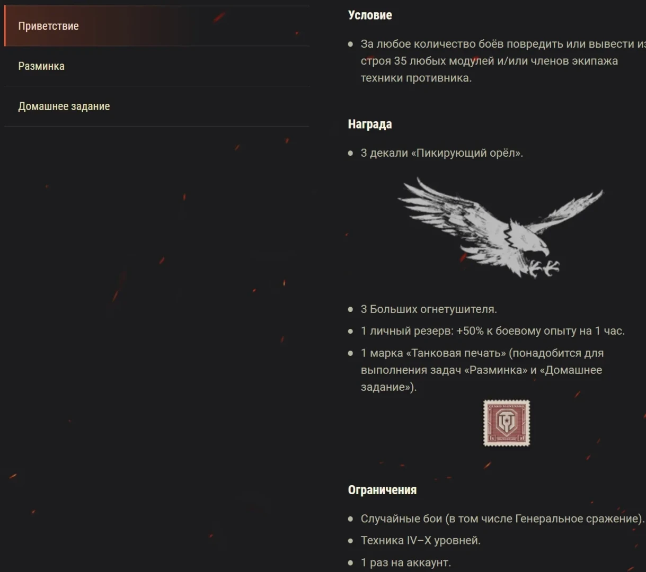Click the Пикирующий орёл eagle decal image

point(500,227)
